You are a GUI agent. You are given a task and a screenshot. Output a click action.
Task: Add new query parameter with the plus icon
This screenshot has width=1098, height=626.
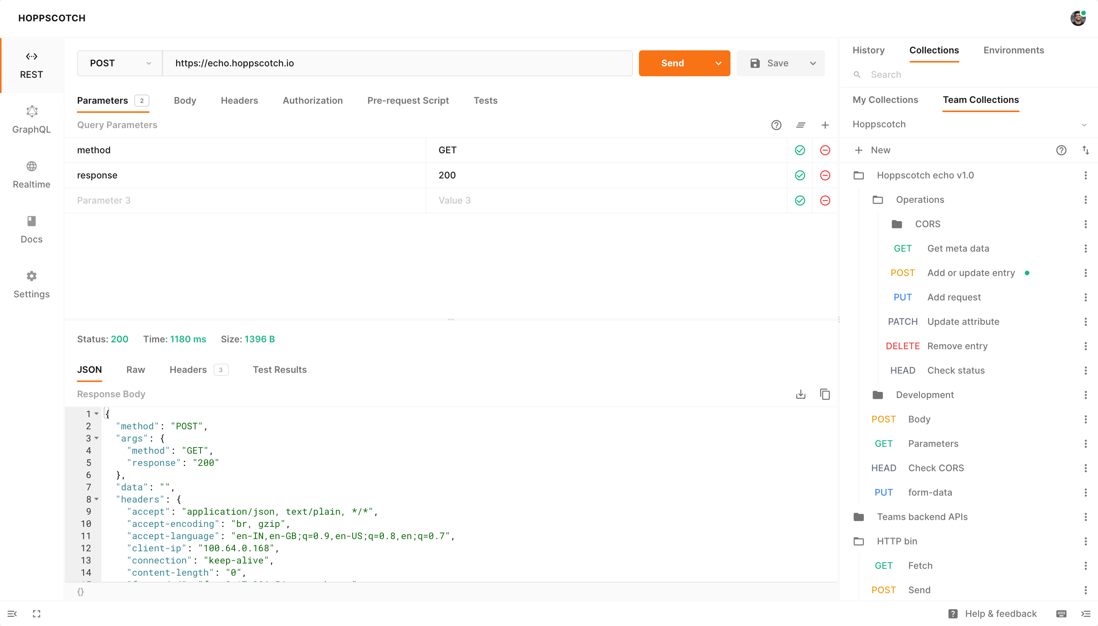(x=825, y=125)
